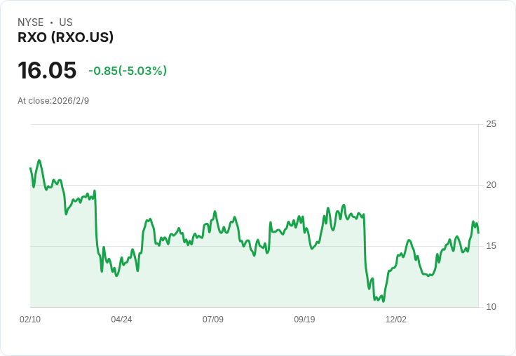Screen dimensions: 516x356
Task: Click the -0.85(-5.03%) price change
Action: pyautogui.click(x=128, y=71)
